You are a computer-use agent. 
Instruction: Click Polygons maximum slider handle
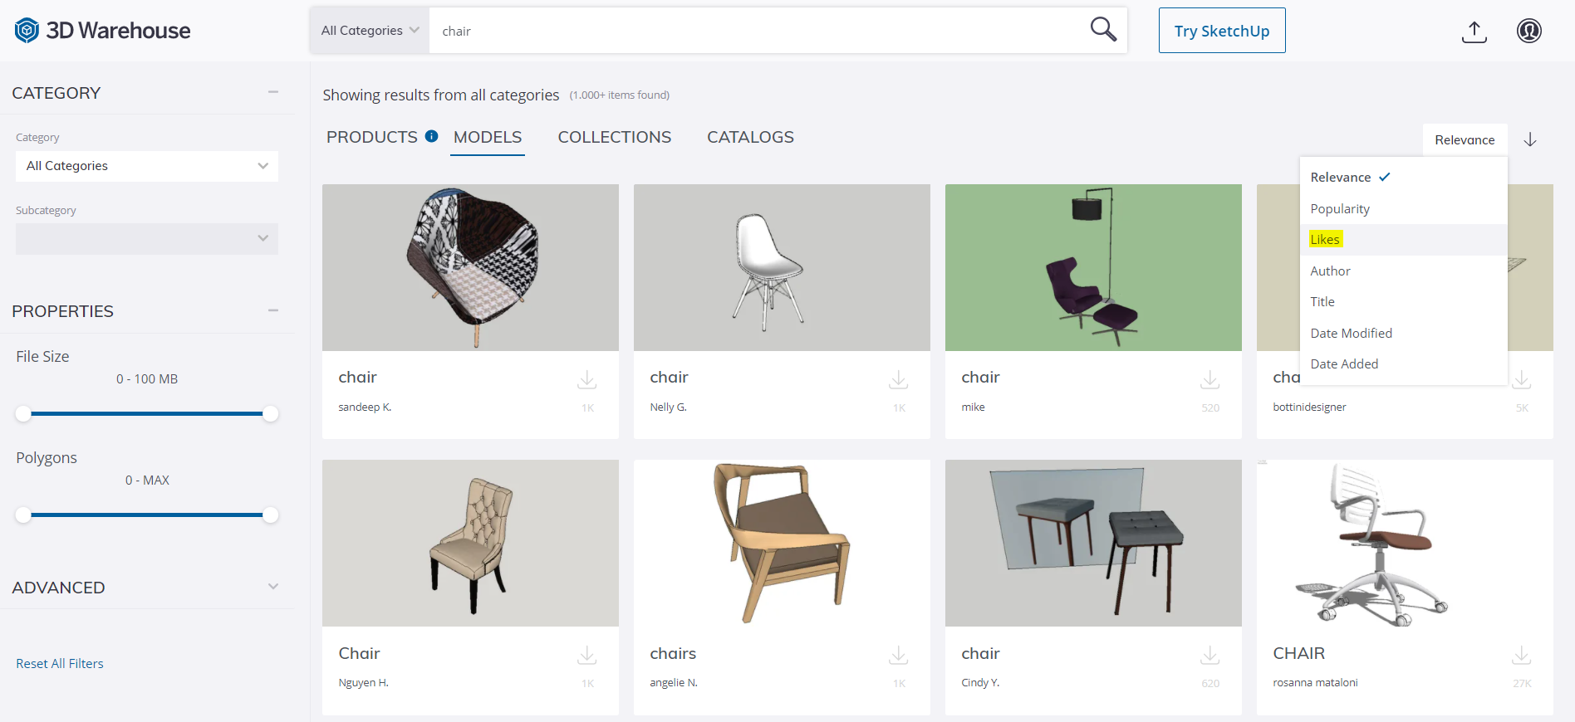pyautogui.click(x=270, y=515)
